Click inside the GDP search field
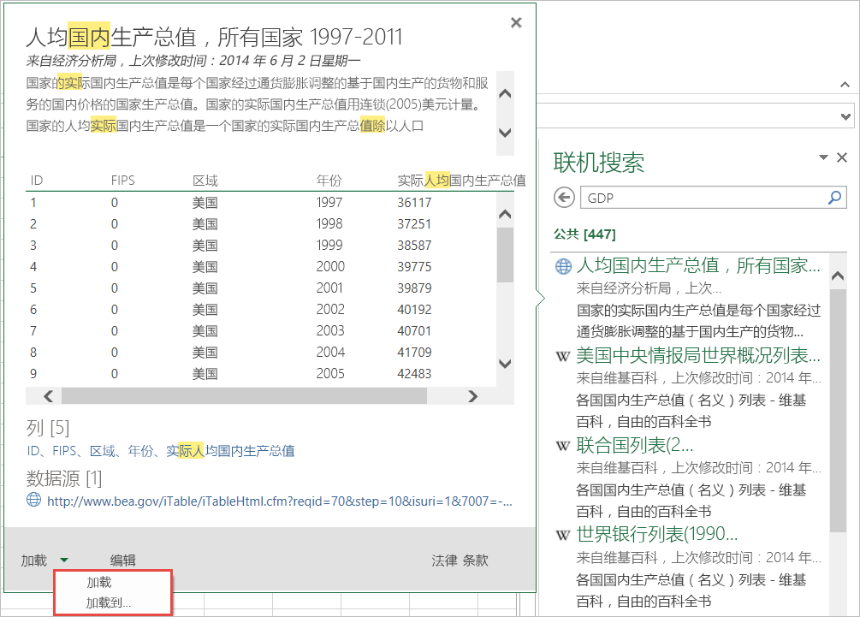Image resolution: width=860 pixels, height=617 pixels. point(702,198)
